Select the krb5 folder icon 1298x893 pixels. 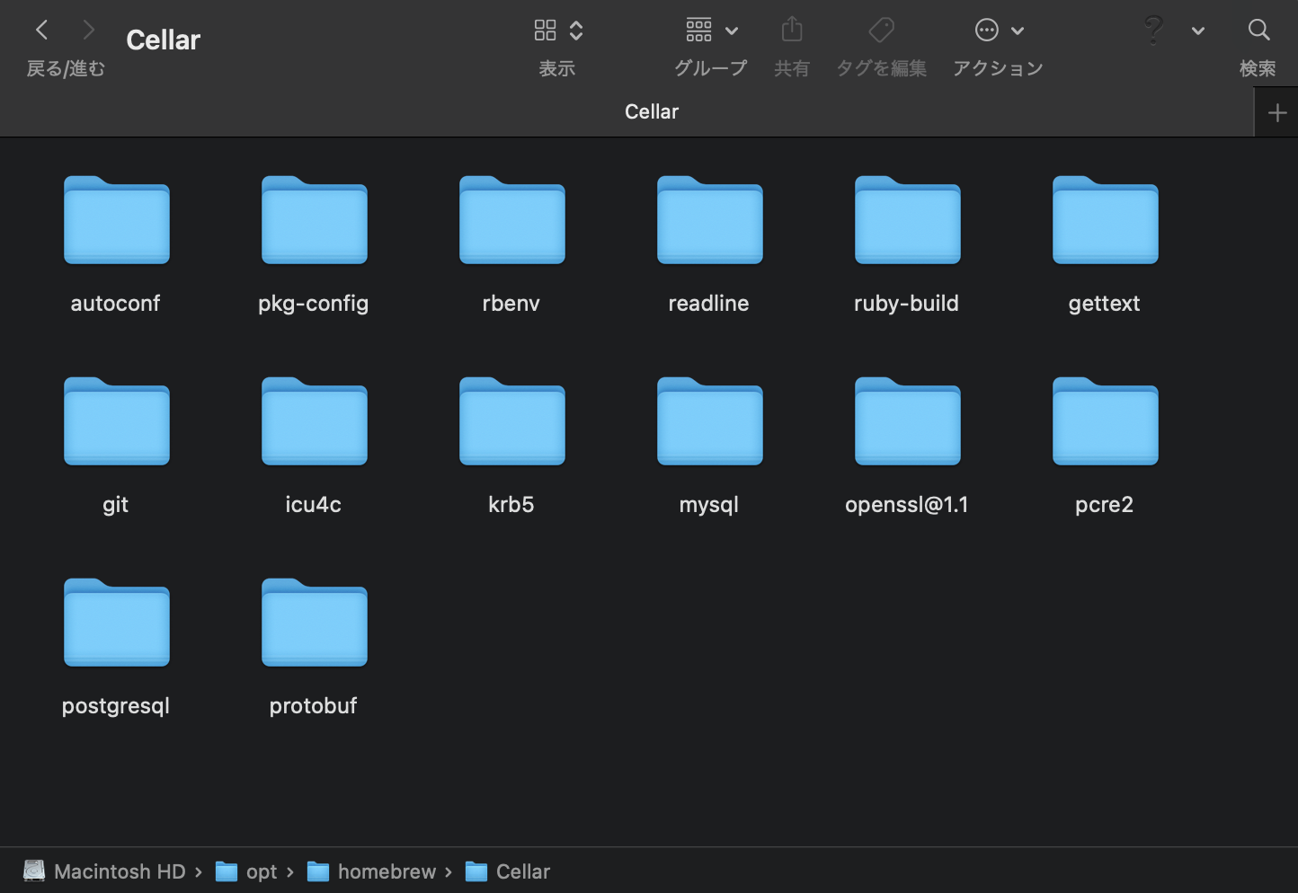coord(512,421)
